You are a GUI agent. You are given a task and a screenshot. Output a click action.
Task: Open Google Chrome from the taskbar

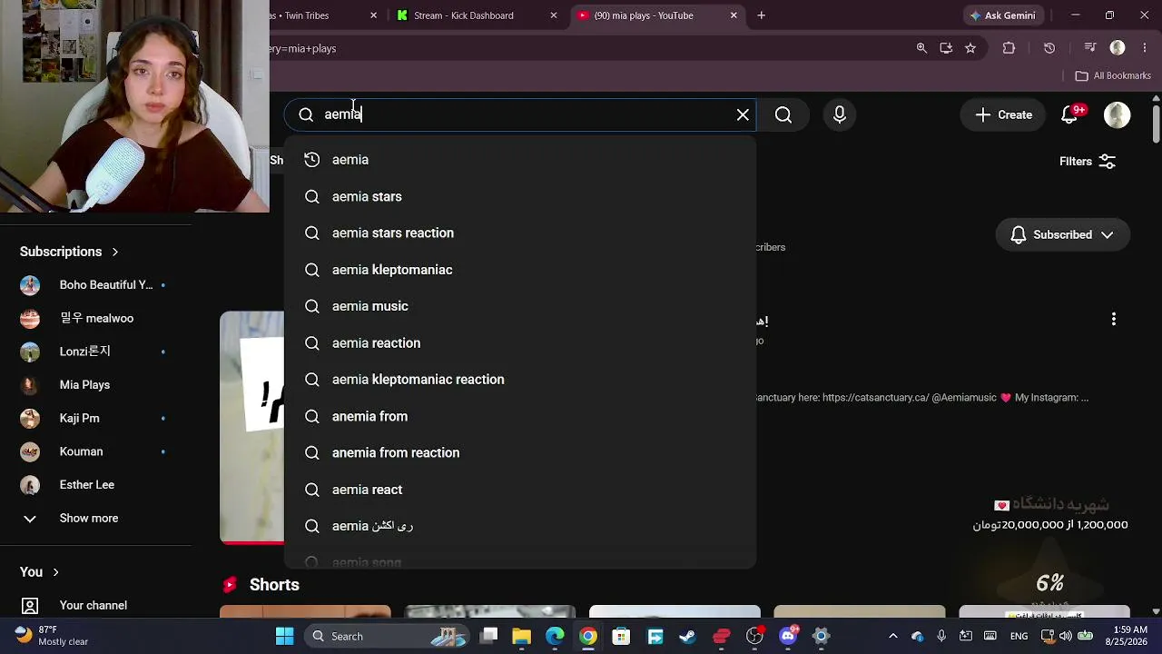(x=588, y=636)
